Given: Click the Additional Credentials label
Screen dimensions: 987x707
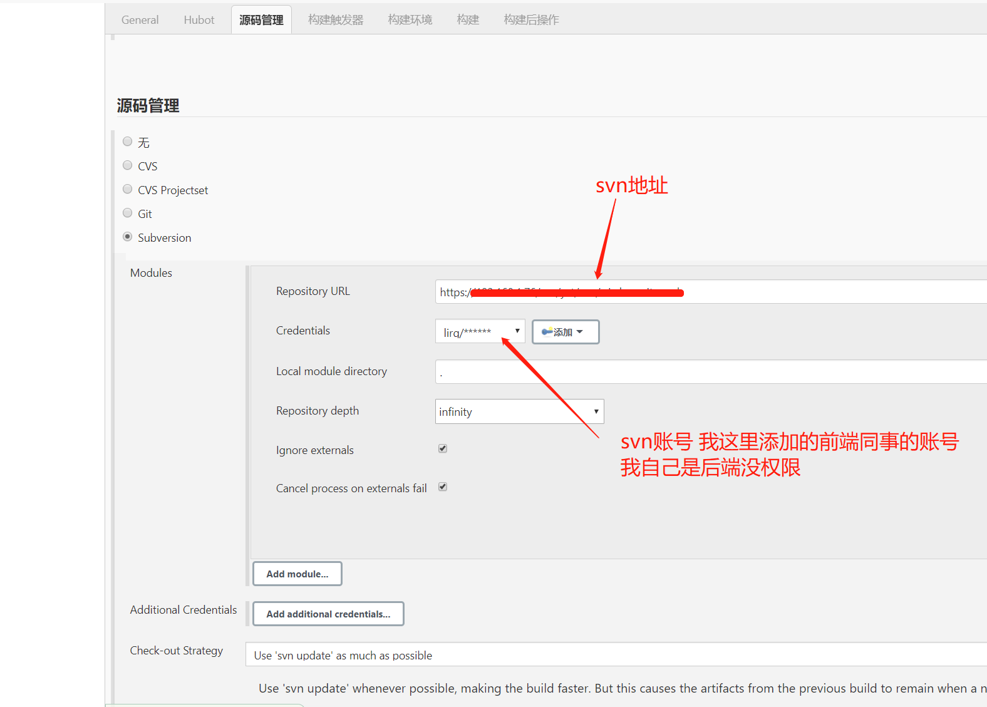Looking at the screenshot, I should (x=183, y=610).
